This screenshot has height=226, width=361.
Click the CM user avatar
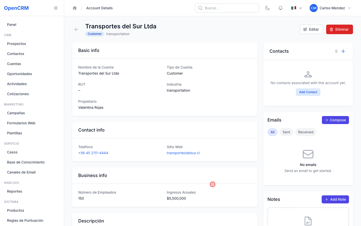coord(314,8)
